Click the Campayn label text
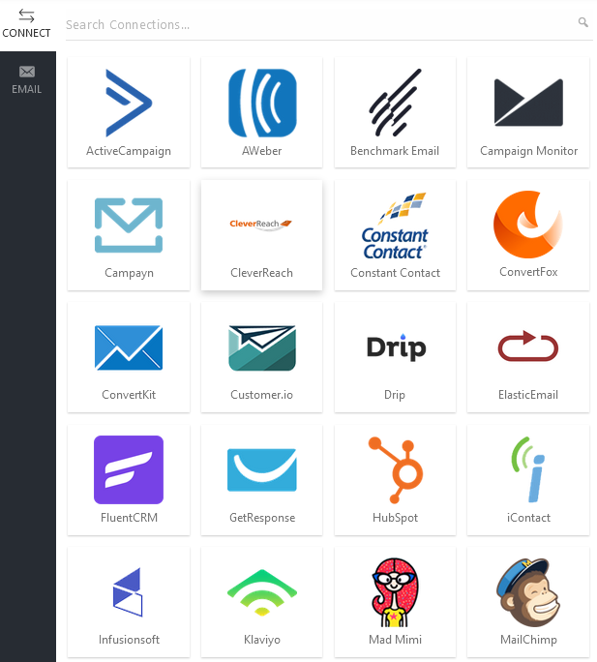This screenshot has height=662, width=597. [129, 273]
